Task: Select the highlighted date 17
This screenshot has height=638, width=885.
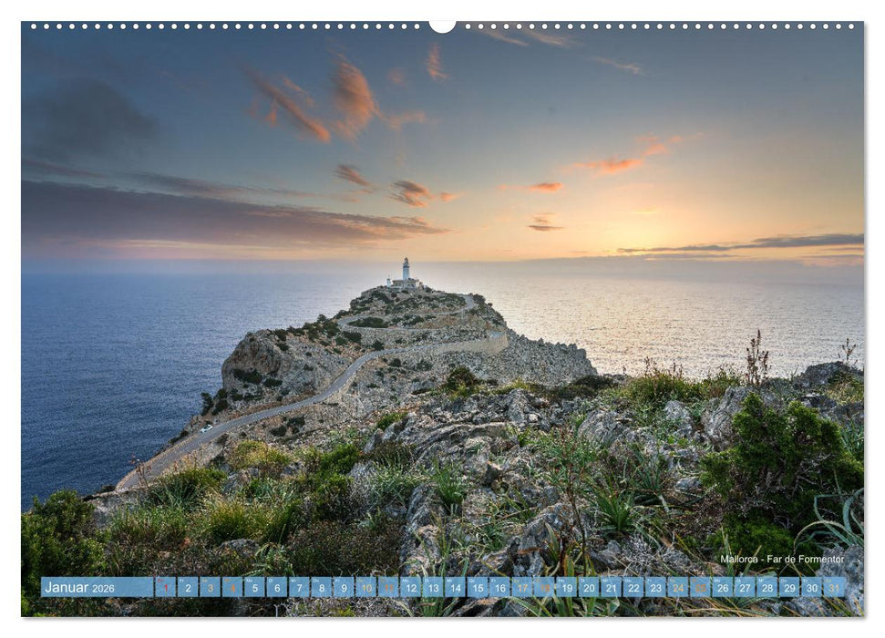Action: 523,591
